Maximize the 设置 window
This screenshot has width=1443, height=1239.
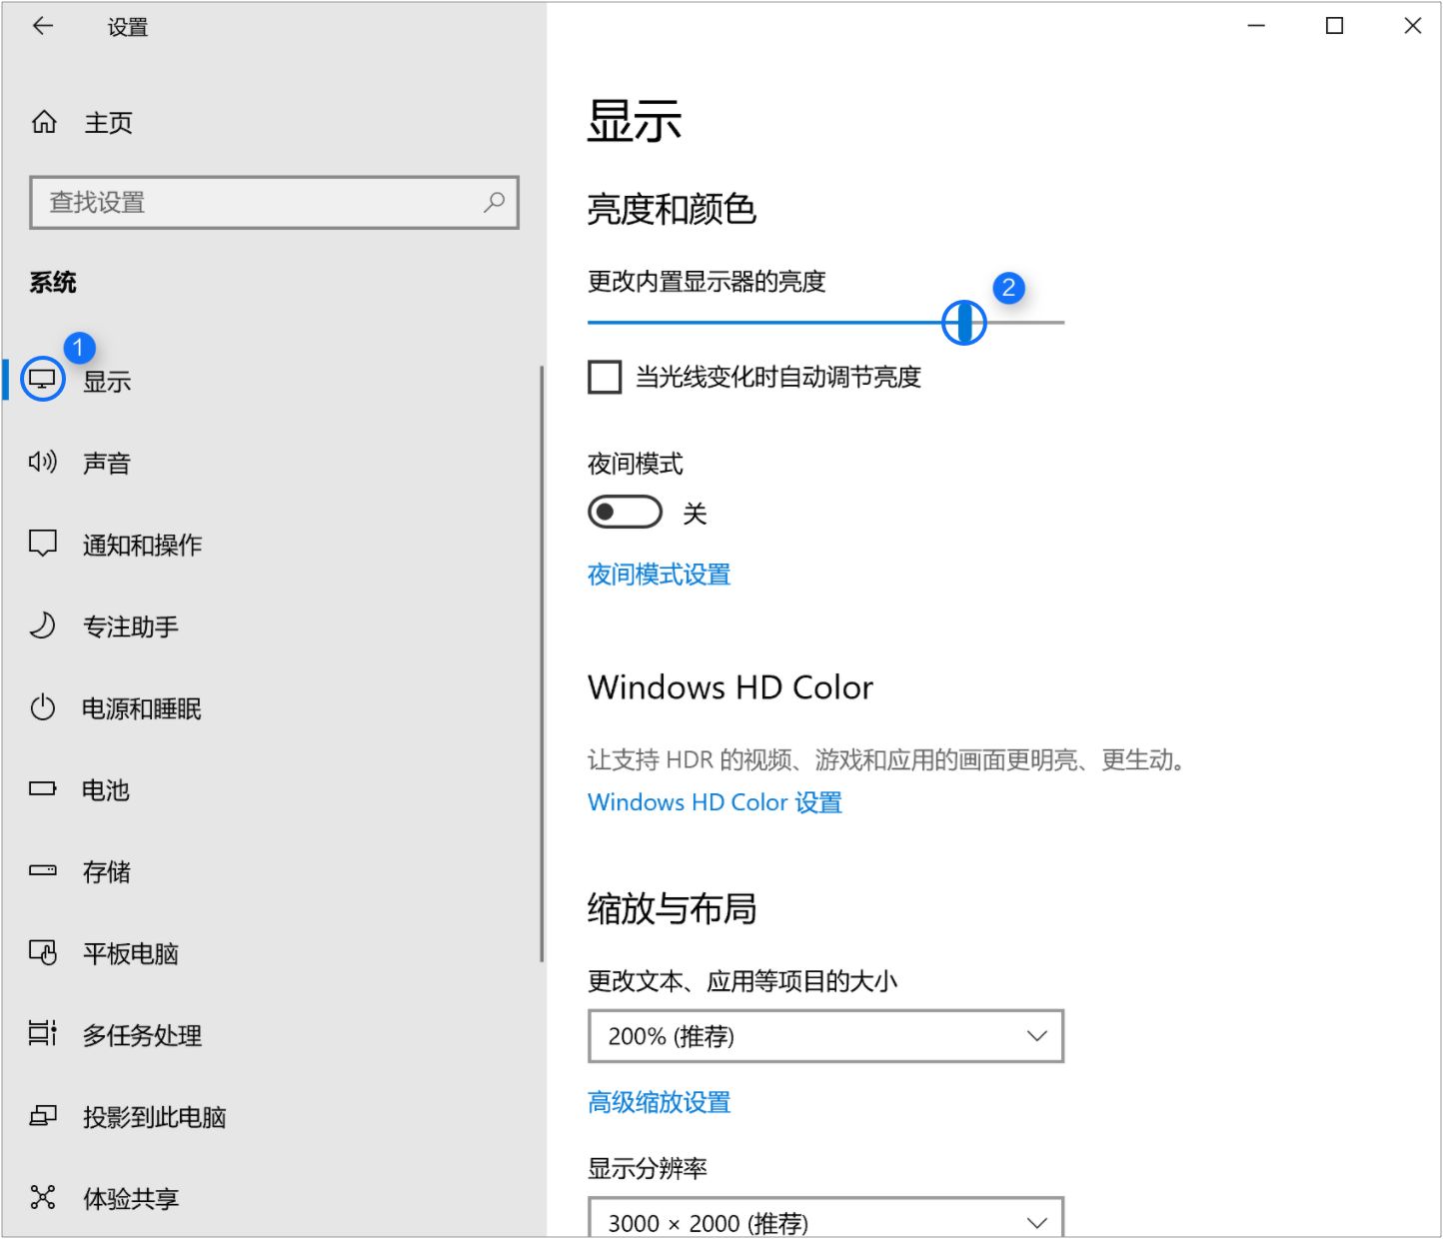1334,26
